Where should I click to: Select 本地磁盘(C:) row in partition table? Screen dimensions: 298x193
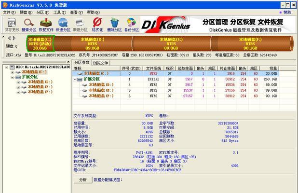coord(176,74)
